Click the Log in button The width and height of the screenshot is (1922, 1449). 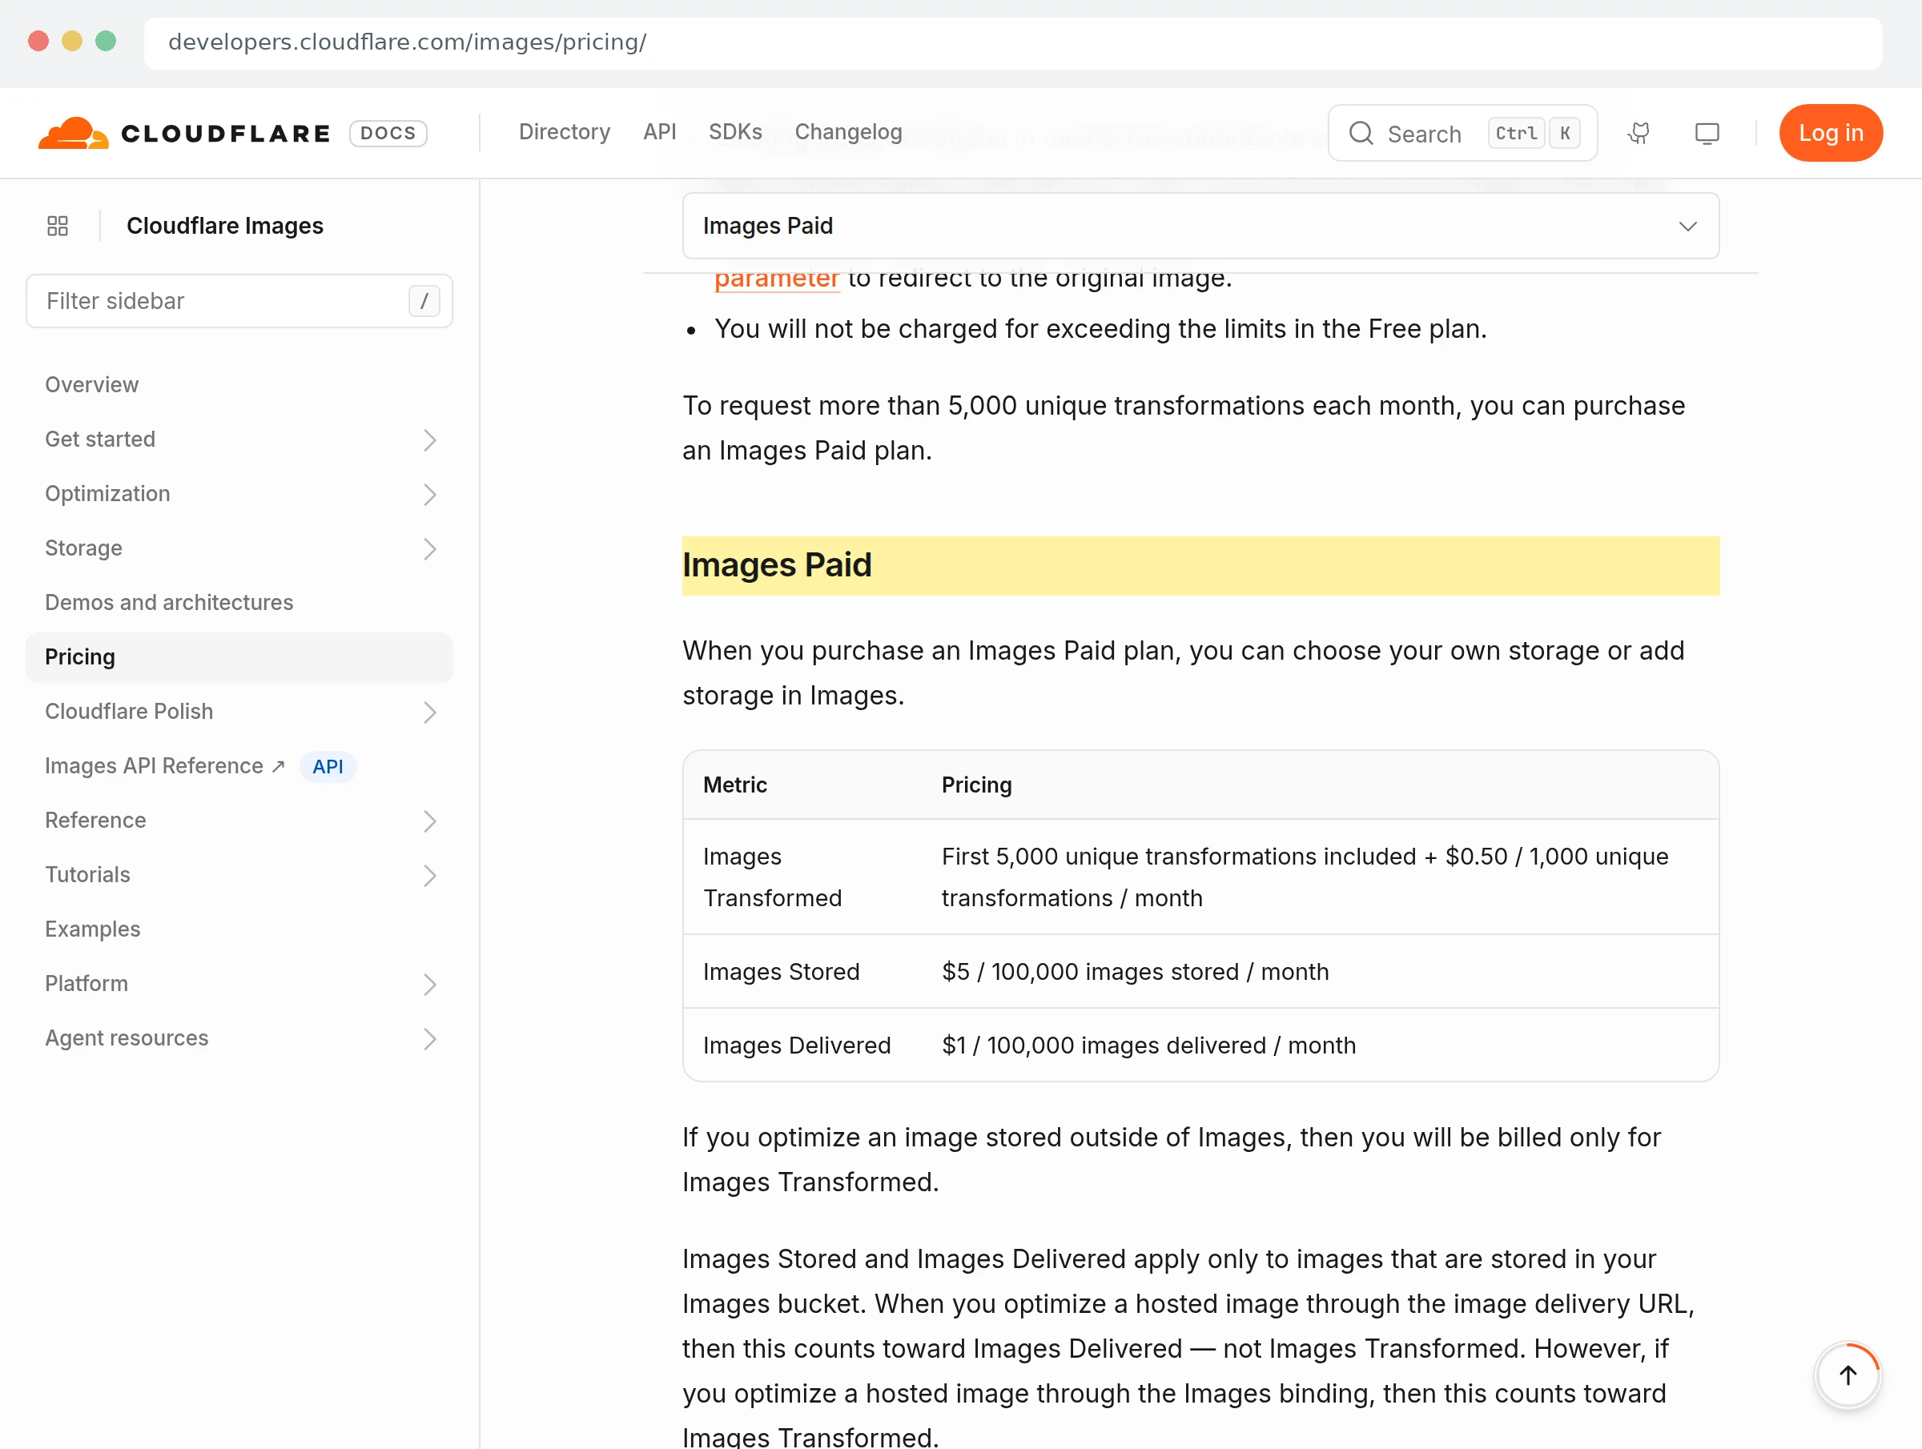[1830, 133]
